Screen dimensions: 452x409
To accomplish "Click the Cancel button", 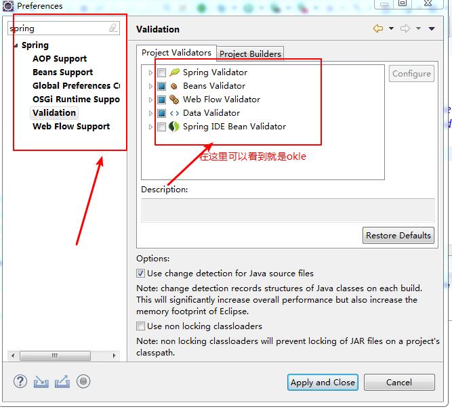I will [x=399, y=383].
